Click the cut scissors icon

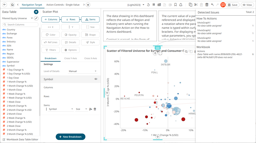click(196, 5)
